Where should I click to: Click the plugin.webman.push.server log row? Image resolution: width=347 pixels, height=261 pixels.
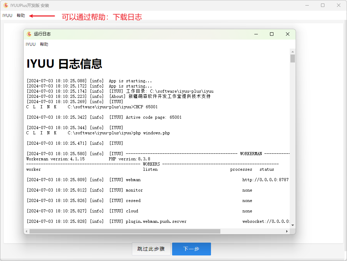point(158,221)
